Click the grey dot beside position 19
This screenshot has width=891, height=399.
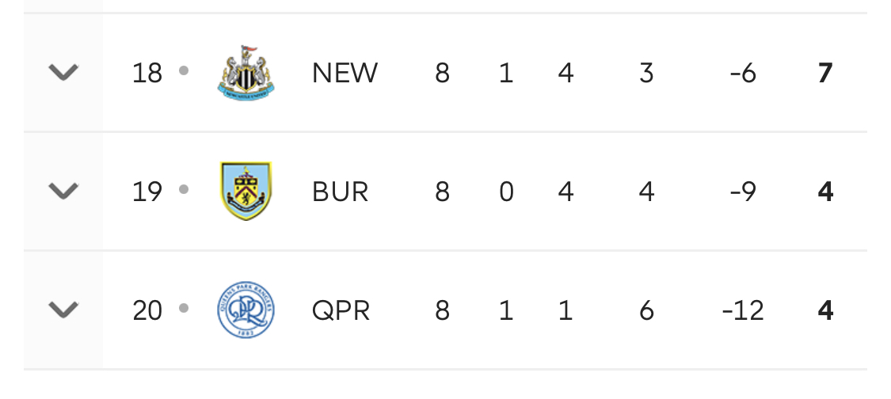point(184,189)
